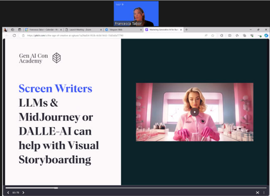Go back in browser history
Image resolution: width=270 pixels, height=196 pixels.
(7, 35)
